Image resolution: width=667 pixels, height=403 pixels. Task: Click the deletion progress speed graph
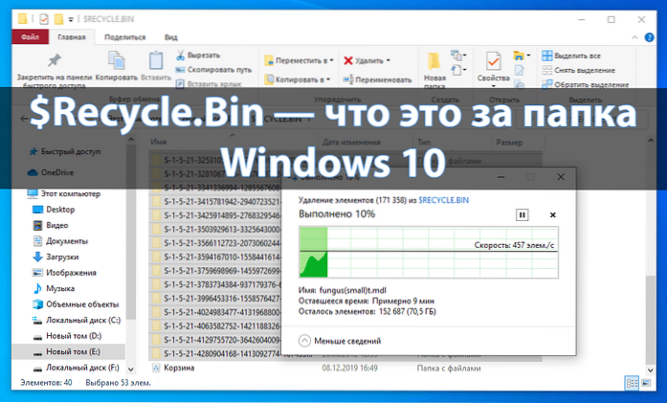tap(429, 253)
